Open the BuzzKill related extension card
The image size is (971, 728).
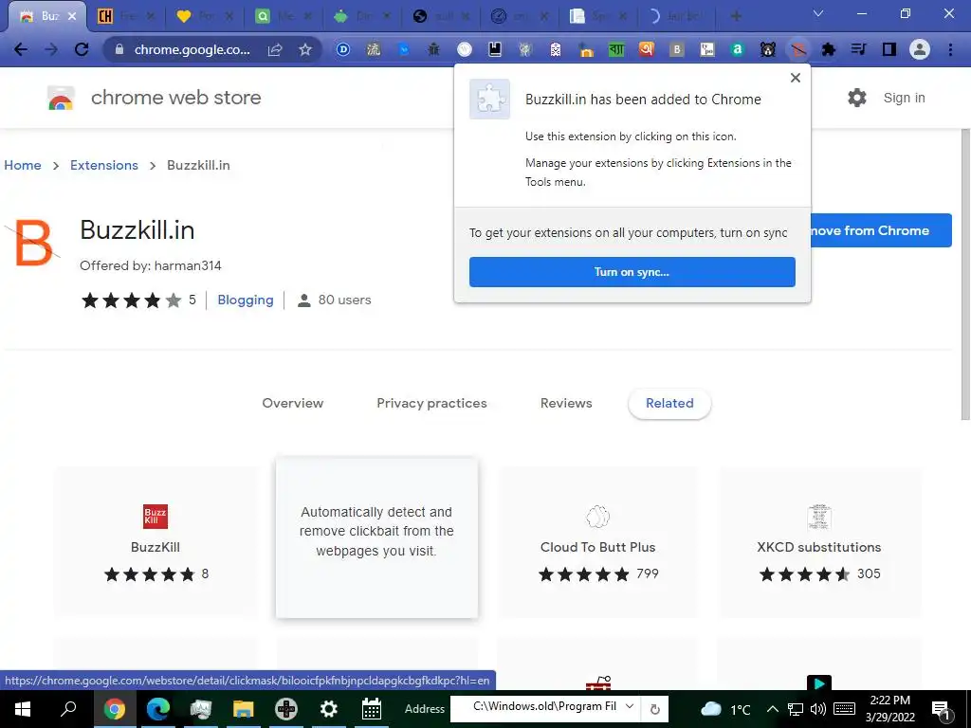click(156, 542)
